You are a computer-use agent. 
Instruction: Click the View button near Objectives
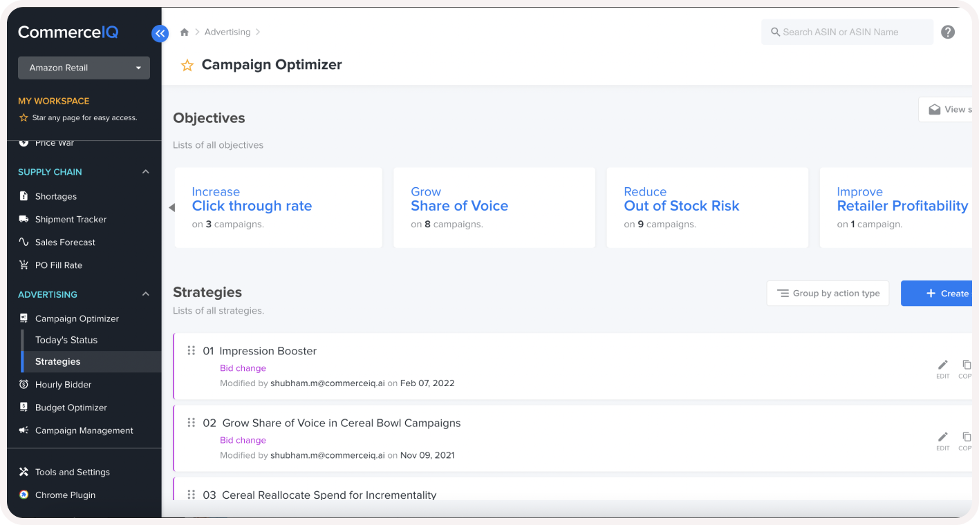[946, 109]
